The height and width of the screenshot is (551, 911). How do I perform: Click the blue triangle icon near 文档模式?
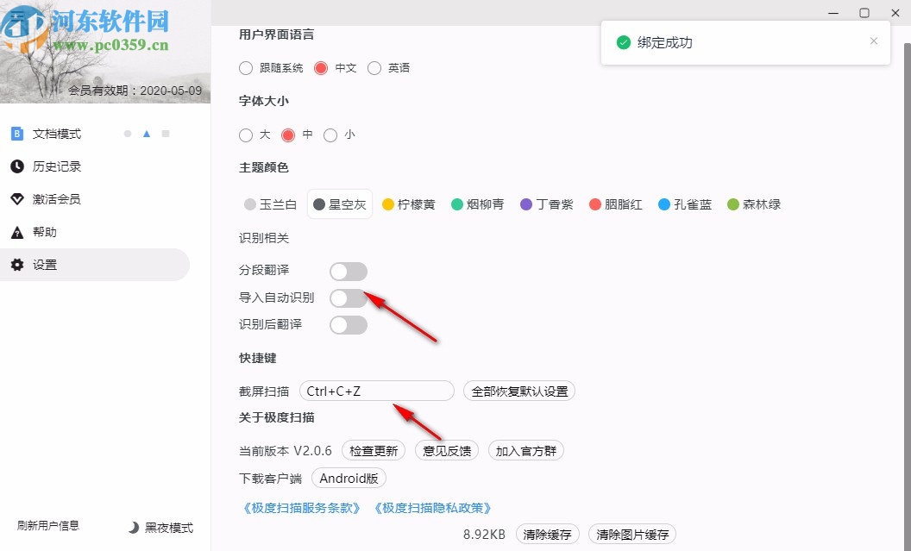[146, 134]
